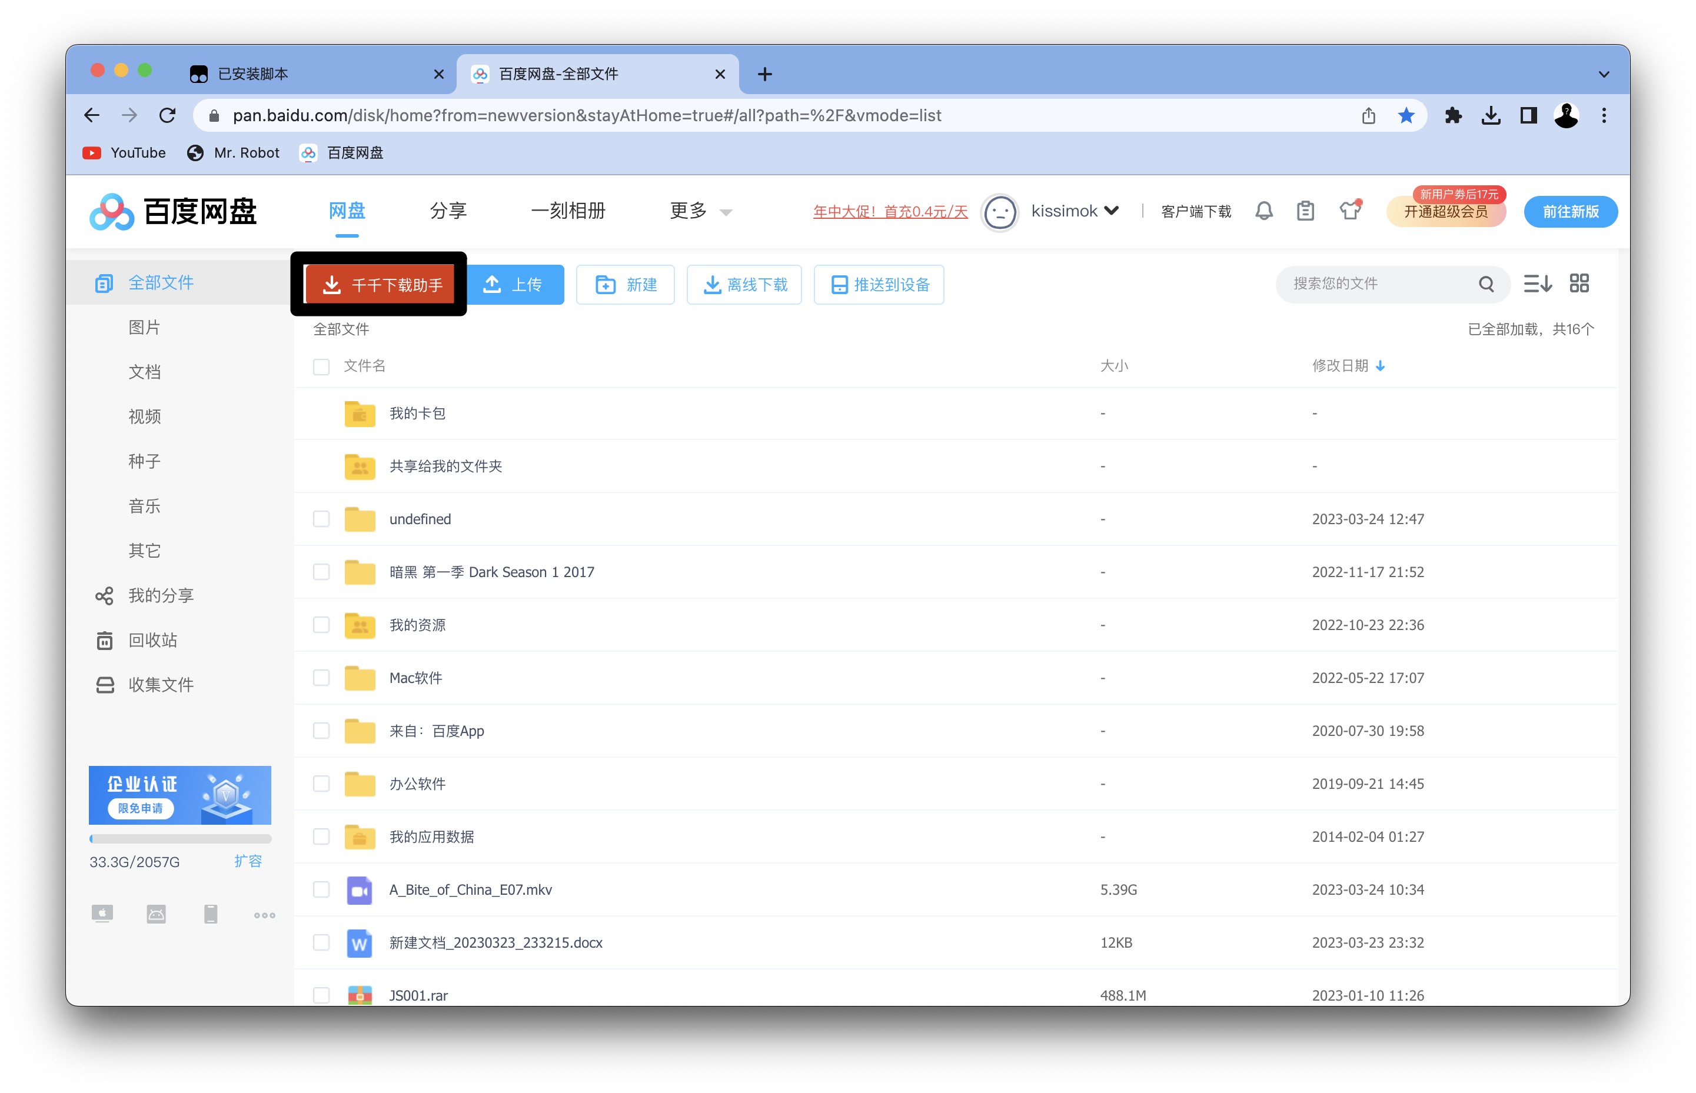Switch to grid view icon
1696x1093 pixels.
coord(1579,284)
